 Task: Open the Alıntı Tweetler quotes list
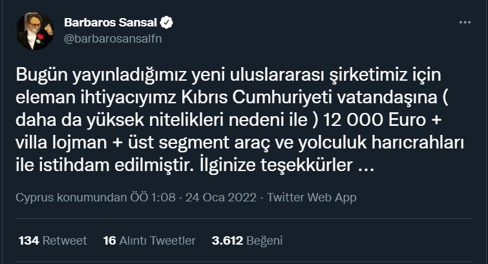[156, 241]
